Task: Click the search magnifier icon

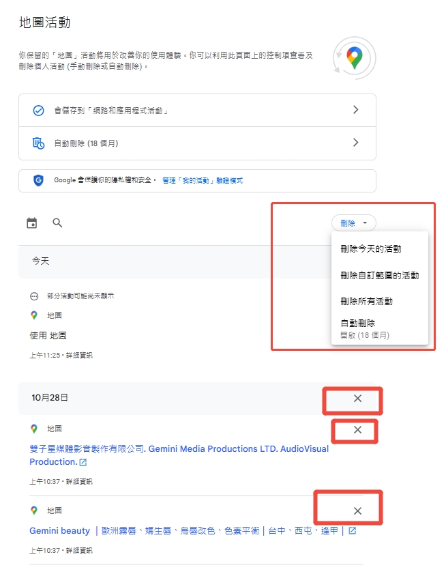Action: 57,223
